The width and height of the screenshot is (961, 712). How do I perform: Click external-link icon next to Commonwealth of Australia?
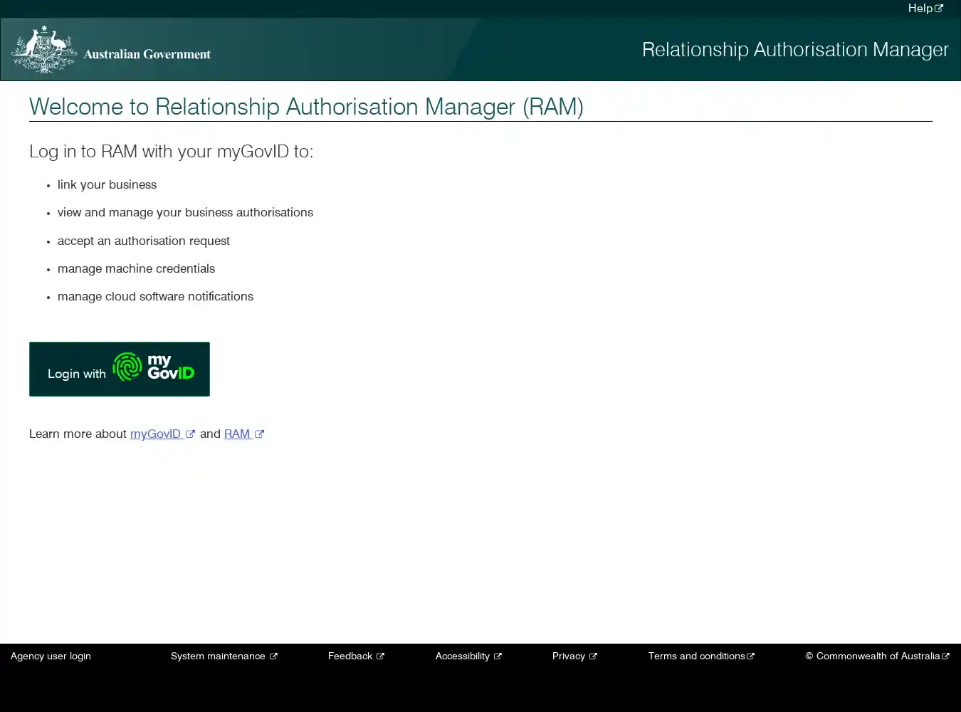coord(945,656)
